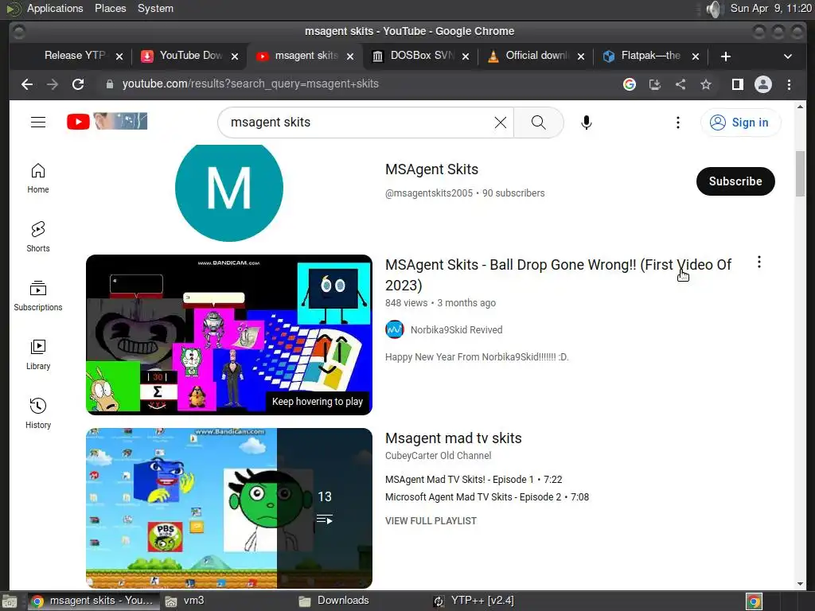Open CubeyCarter Old Channel link
This screenshot has width=815, height=611.
click(439, 456)
